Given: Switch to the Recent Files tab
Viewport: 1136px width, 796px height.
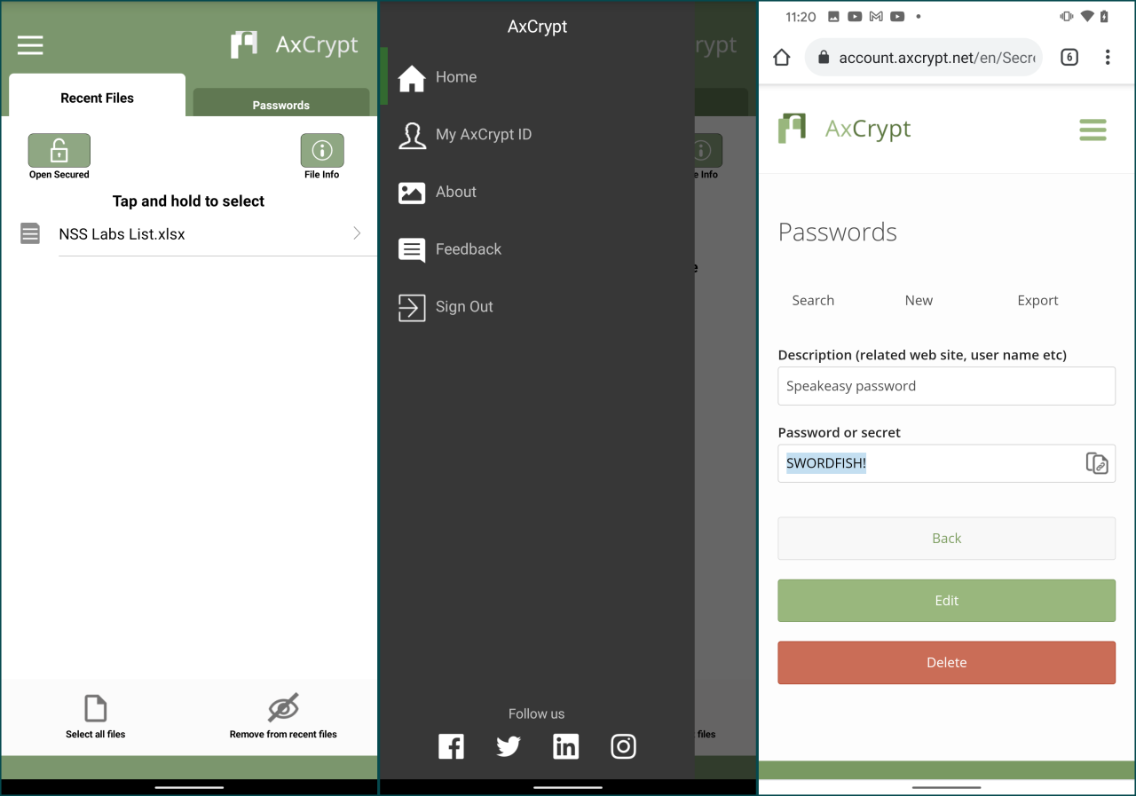Looking at the screenshot, I should pos(97,96).
